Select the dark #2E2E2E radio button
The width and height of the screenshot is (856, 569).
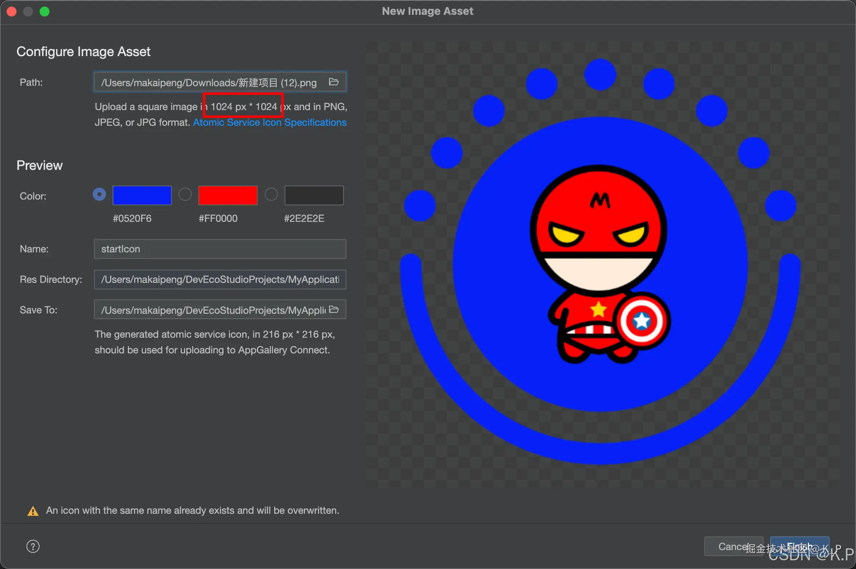point(271,194)
